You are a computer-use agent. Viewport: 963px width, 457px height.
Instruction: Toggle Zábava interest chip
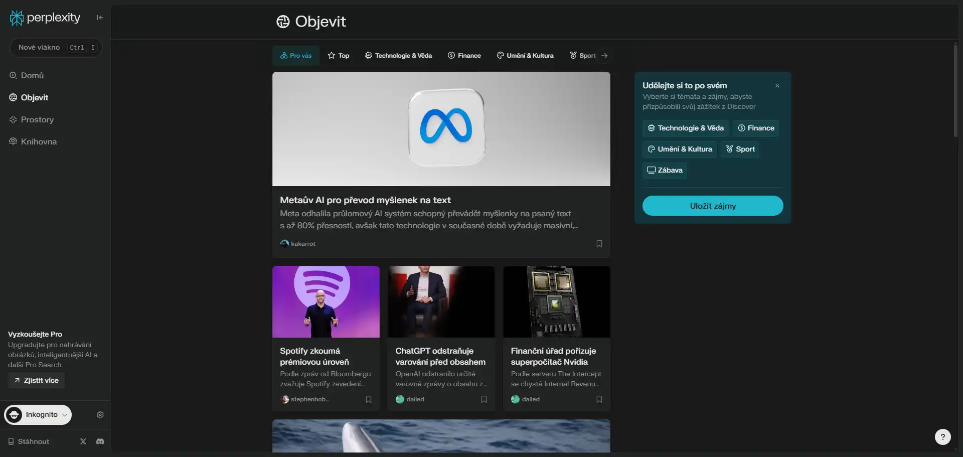tap(665, 170)
